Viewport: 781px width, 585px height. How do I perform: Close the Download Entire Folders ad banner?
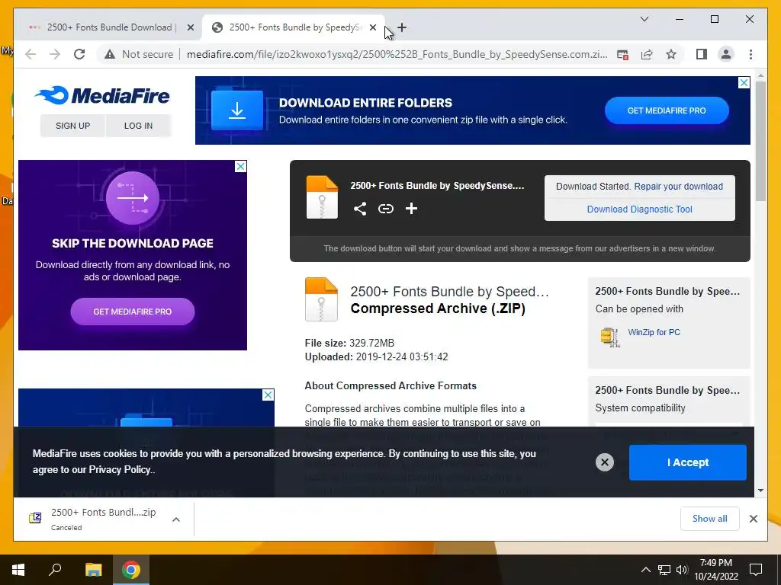coord(744,82)
